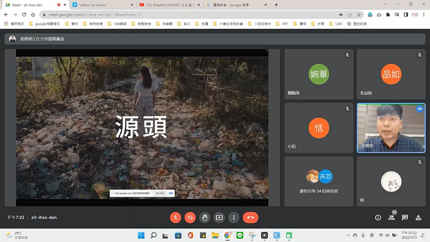
Task: Click the 歷史記錄 bookmark link
Action: (x=357, y=24)
